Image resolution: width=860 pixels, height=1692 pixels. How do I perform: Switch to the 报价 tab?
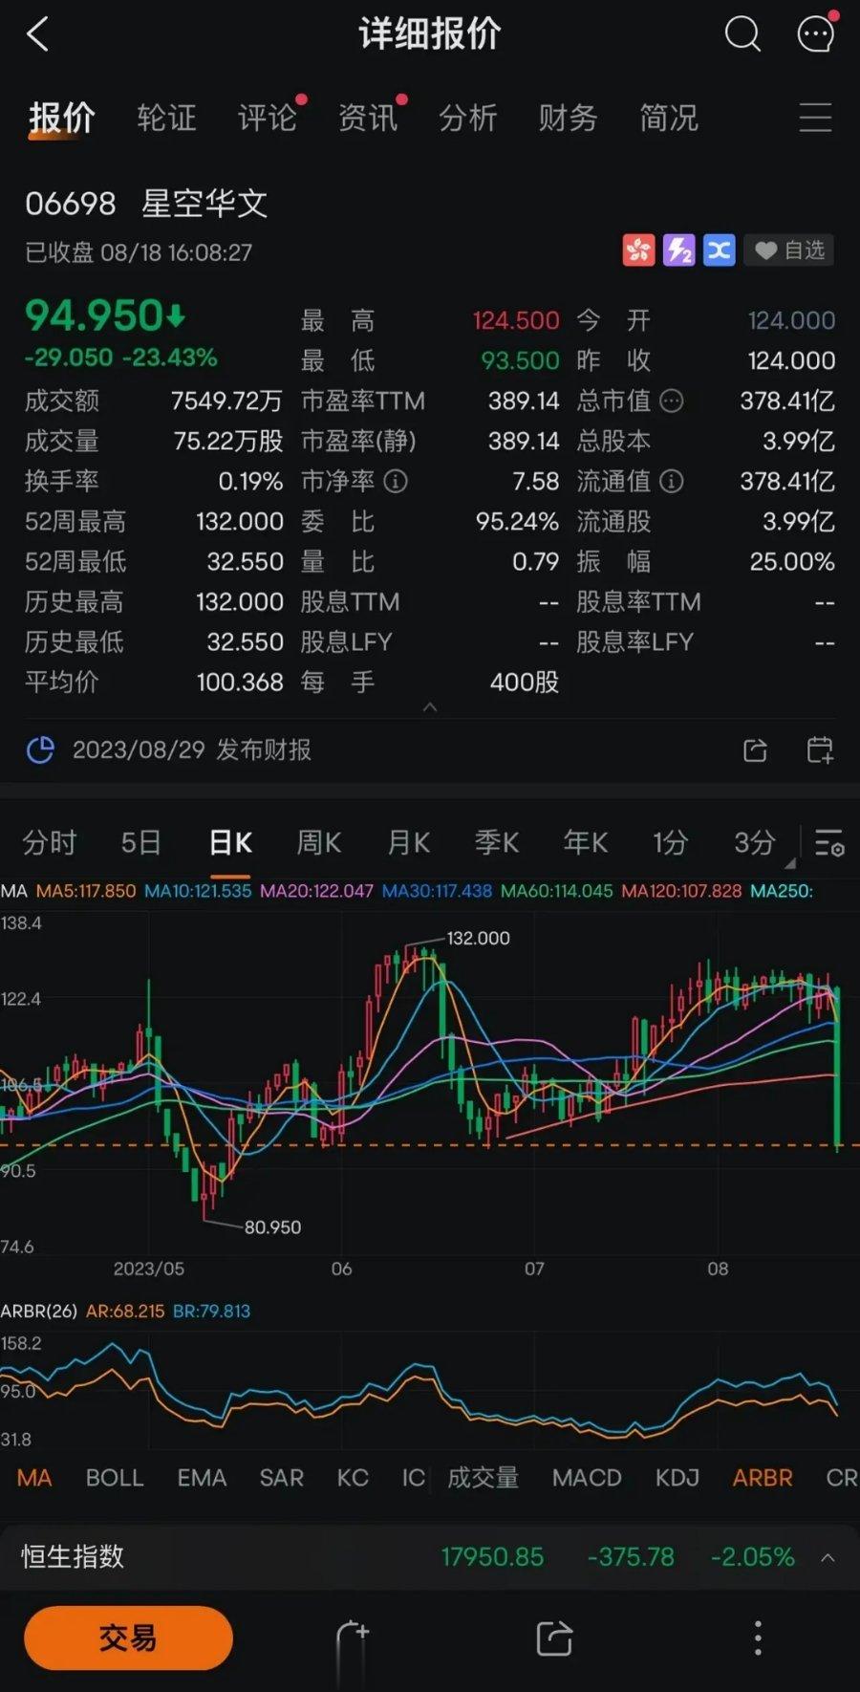[x=61, y=118]
